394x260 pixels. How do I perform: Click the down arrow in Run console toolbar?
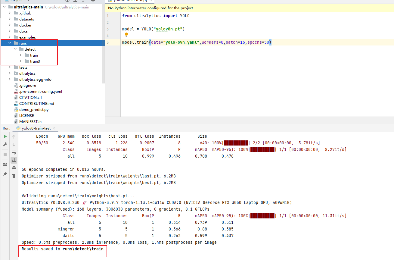coord(14,145)
